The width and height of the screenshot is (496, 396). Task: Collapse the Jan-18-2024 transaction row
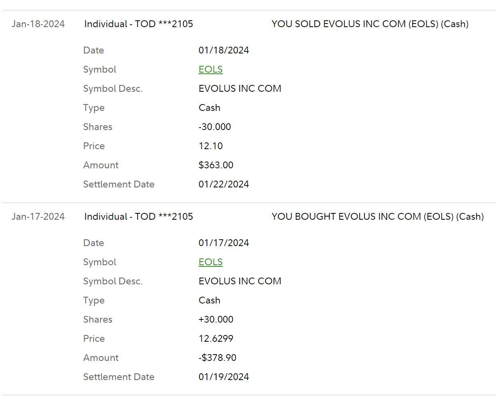[x=38, y=24]
